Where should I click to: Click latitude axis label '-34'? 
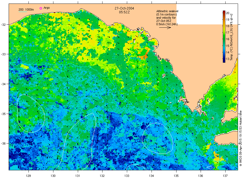coord(4,84)
